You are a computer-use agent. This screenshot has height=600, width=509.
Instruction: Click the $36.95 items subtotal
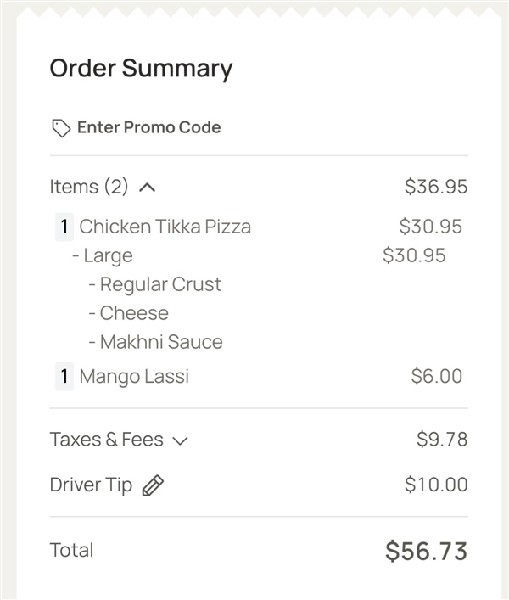coord(436,187)
